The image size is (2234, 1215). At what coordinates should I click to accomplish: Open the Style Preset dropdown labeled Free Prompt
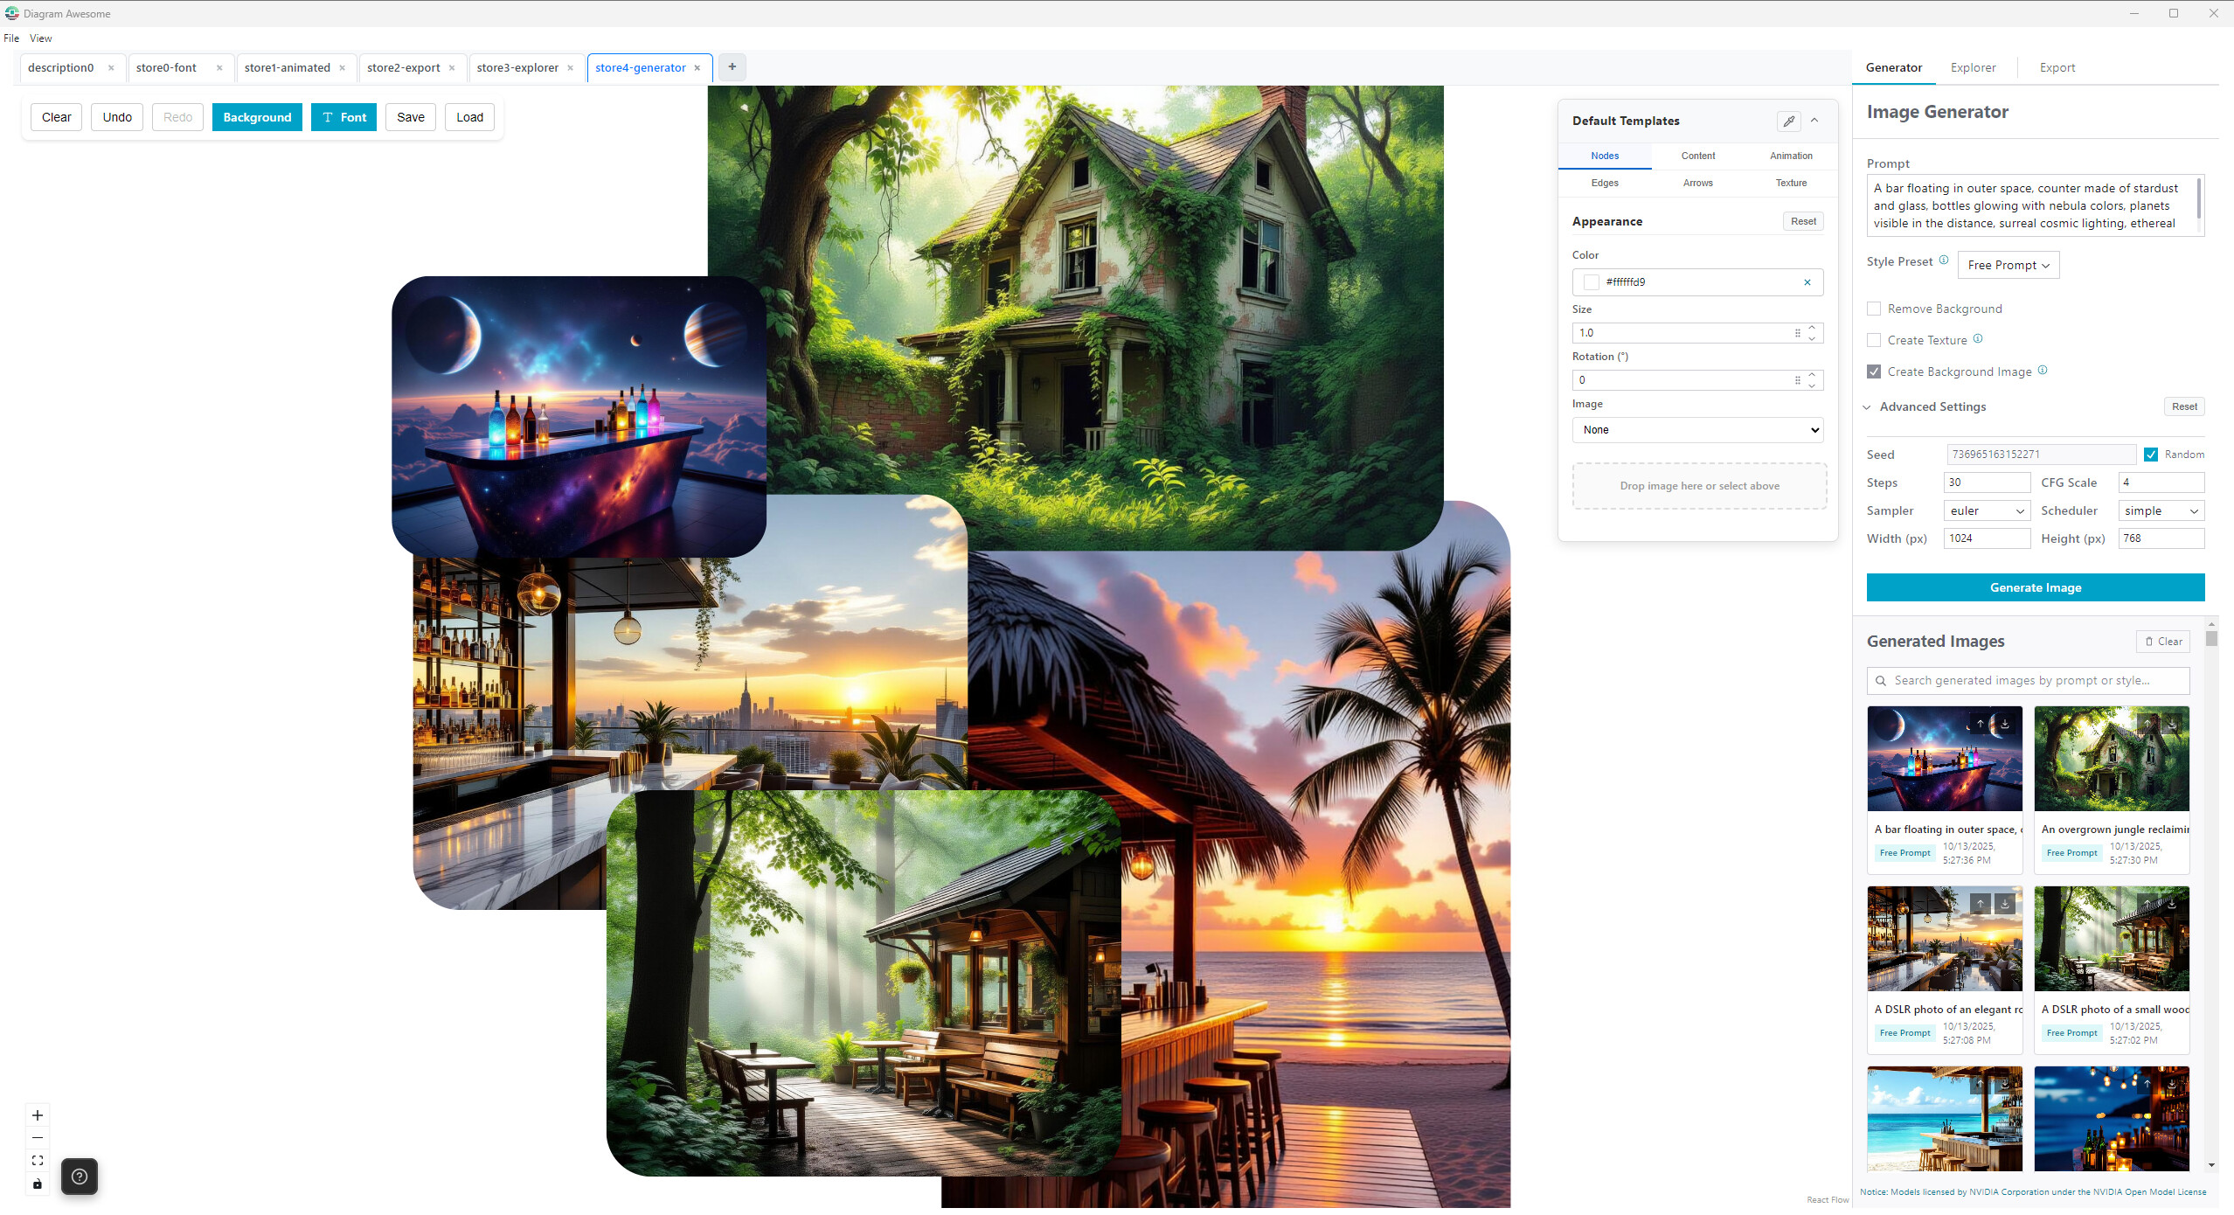[2008, 264]
